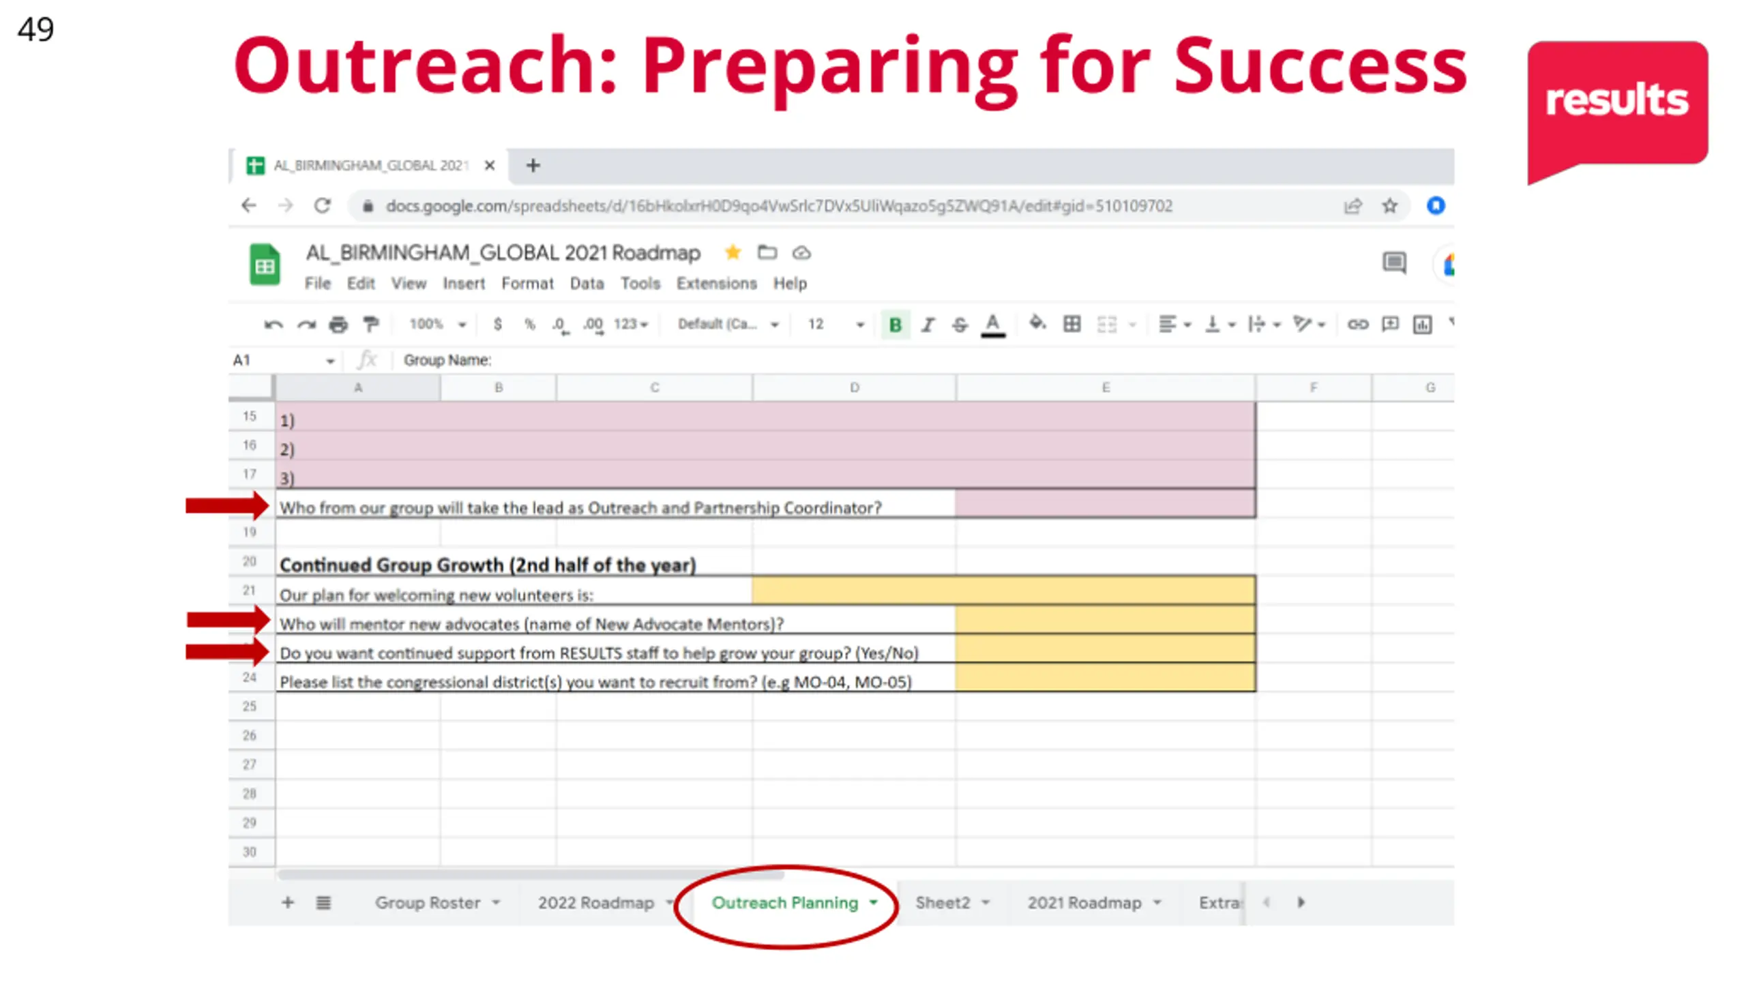Open the 100% zoom dropdown

437,324
